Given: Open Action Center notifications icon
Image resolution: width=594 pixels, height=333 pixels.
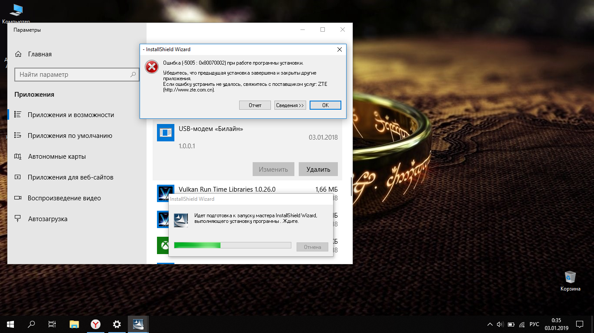Looking at the screenshot, I should [x=580, y=324].
